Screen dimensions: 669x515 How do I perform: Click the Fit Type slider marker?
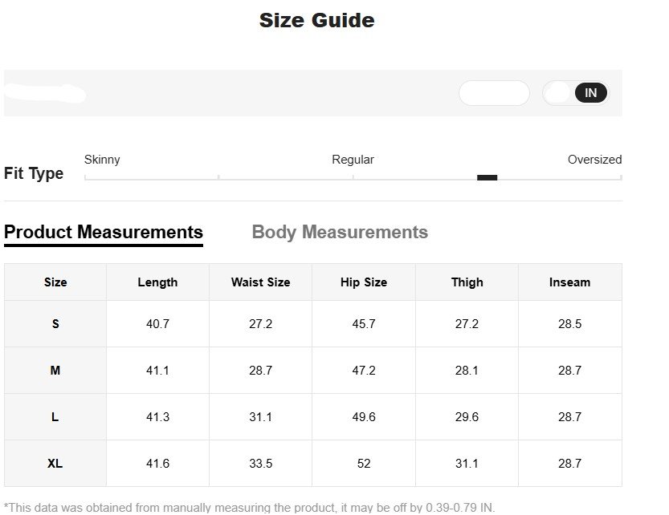487,178
